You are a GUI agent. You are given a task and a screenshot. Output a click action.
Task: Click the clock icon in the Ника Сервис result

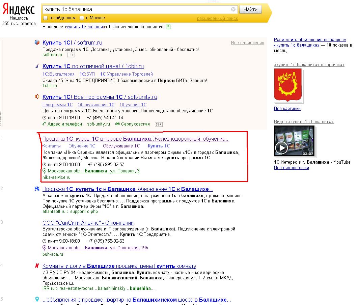pyautogui.click(x=45, y=164)
